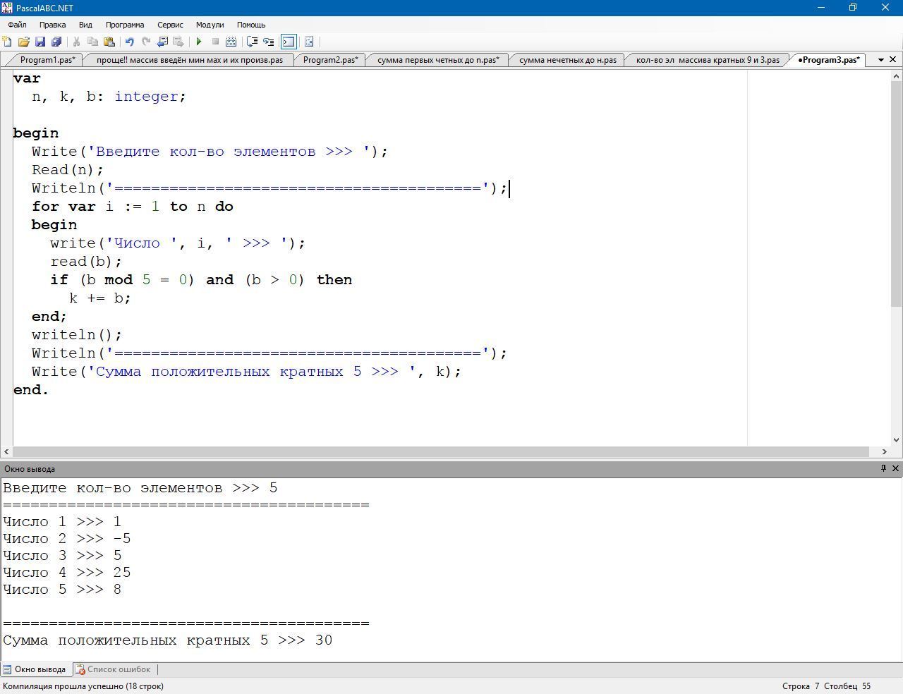Viewport: 903px width, 694px height.
Task: Open the Сервис menu
Action: (x=170, y=25)
